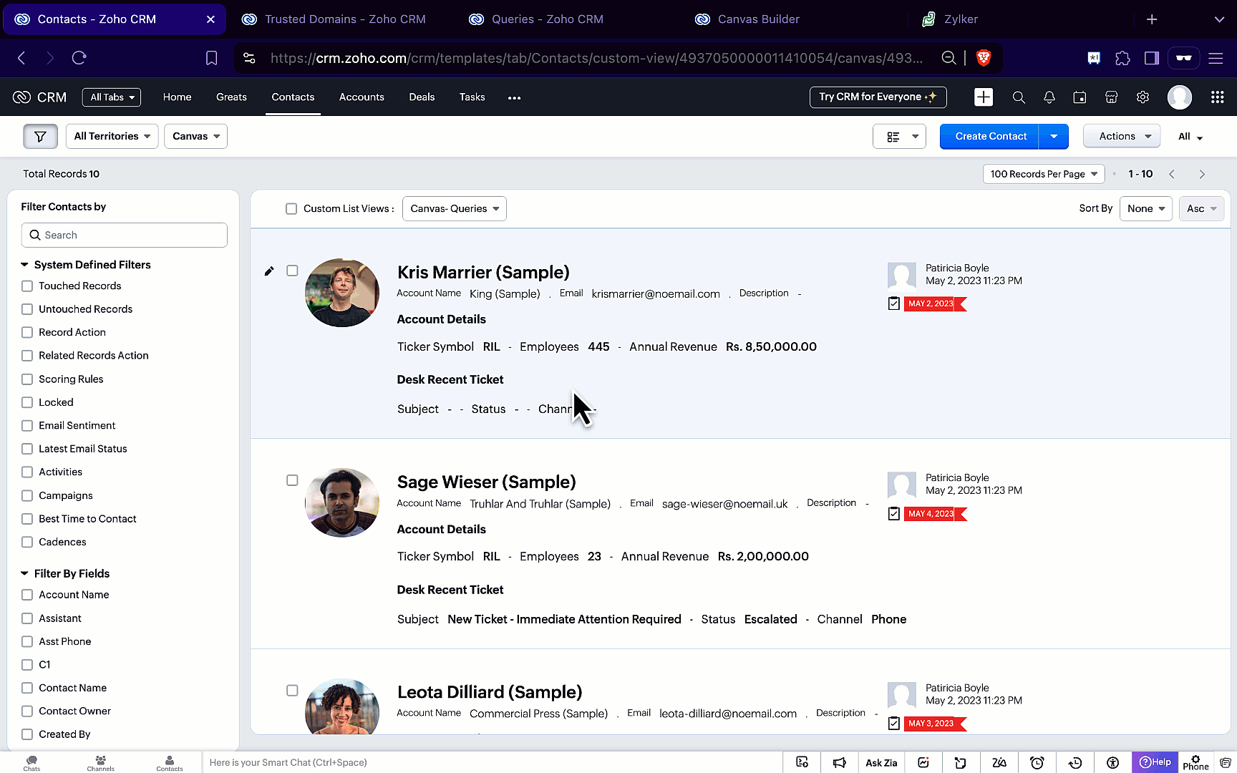Image resolution: width=1237 pixels, height=773 pixels.
Task: Select the Campaigns filter checkbox
Action: (x=27, y=495)
